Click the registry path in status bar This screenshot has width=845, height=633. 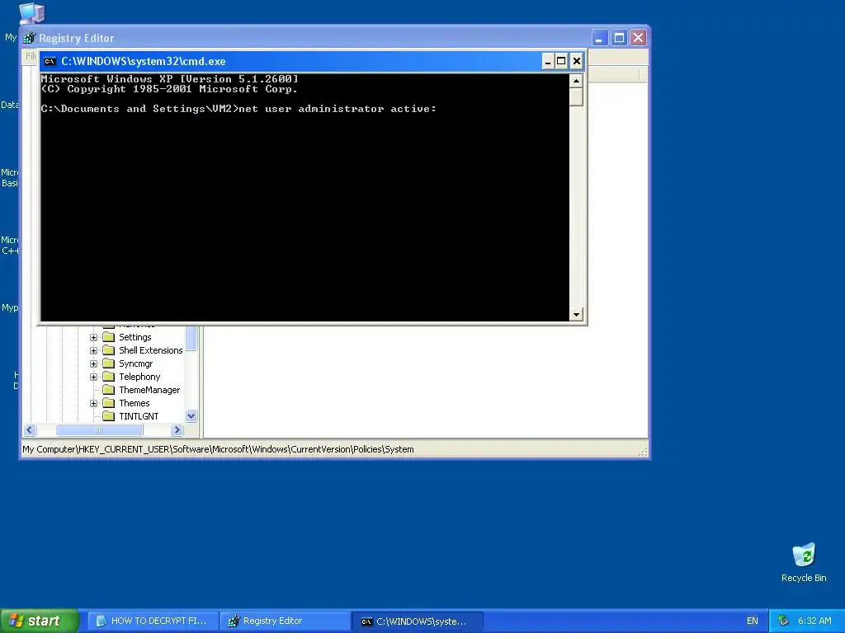[218, 449]
